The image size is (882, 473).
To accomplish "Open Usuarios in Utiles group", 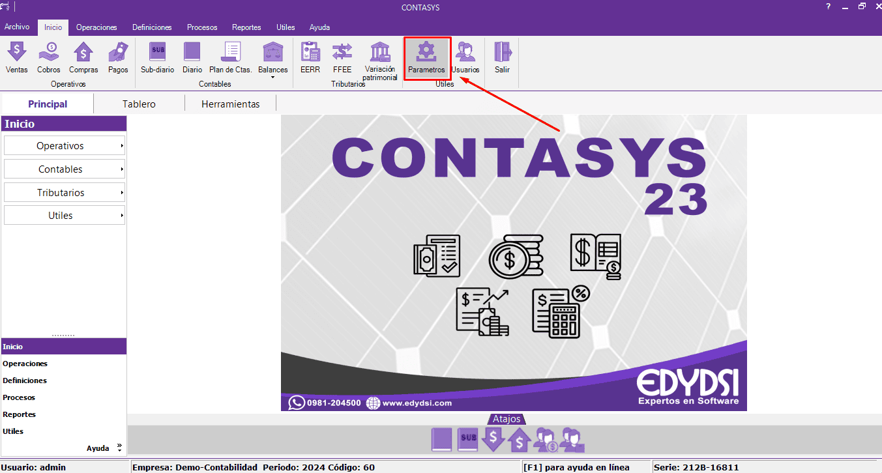I will (x=465, y=57).
